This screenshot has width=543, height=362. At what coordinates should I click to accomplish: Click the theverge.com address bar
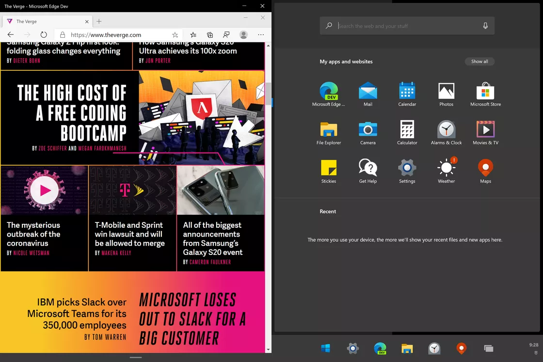(x=119, y=34)
